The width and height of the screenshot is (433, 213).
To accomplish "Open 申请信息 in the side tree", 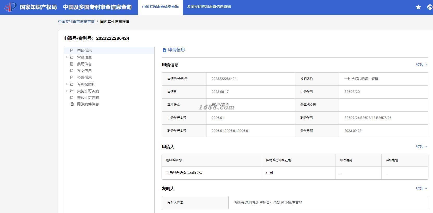I will (84, 50).
